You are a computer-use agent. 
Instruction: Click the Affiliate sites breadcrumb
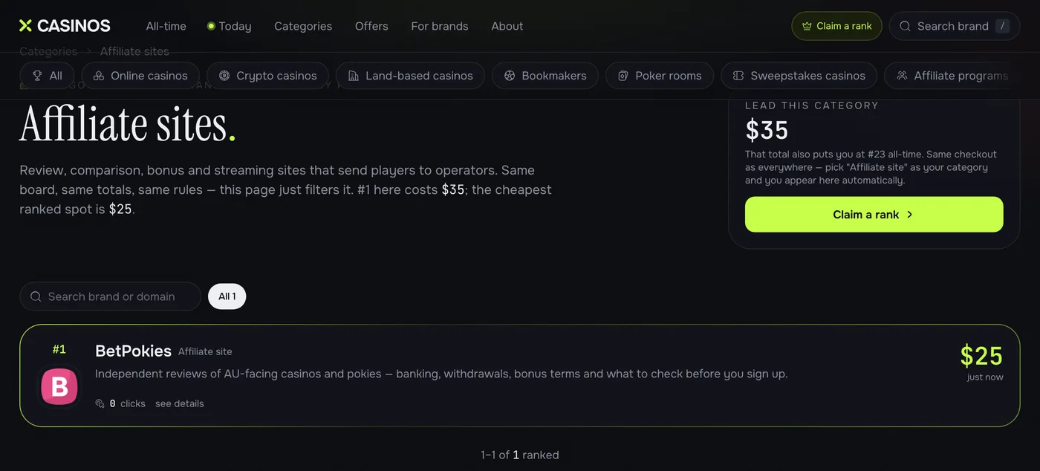[134, 51]
